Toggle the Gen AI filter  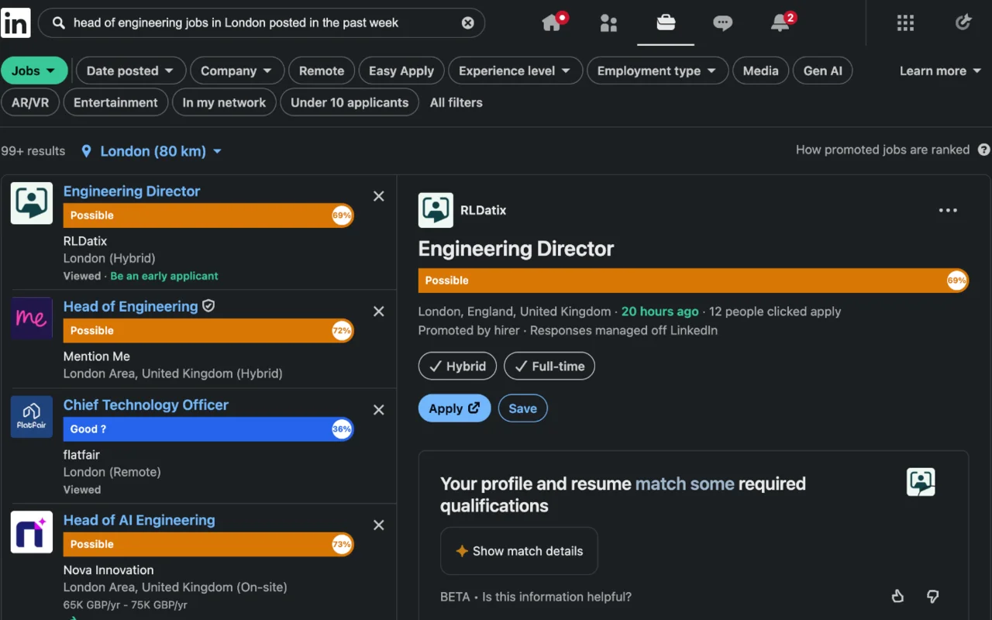822,71
